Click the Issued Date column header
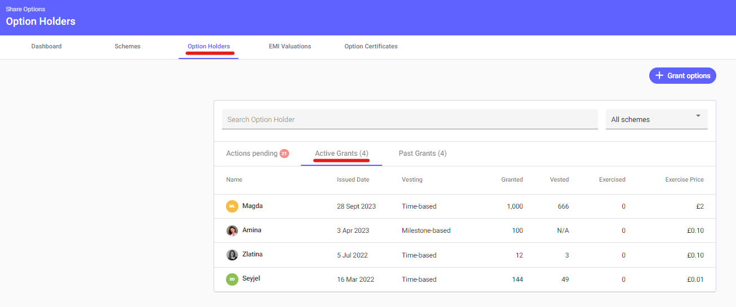Screen dimensions: 736x307 coord(353,180)
